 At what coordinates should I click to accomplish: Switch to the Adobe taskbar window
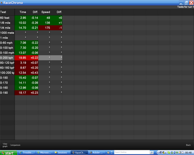coord(96,153)
